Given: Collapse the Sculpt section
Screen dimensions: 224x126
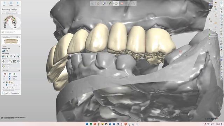Looking at the screenshot, I should [19, 46].
